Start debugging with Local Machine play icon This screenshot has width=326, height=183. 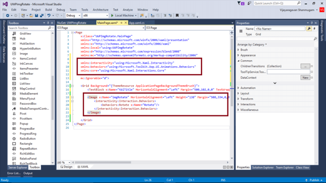click(x=112, y=16)
